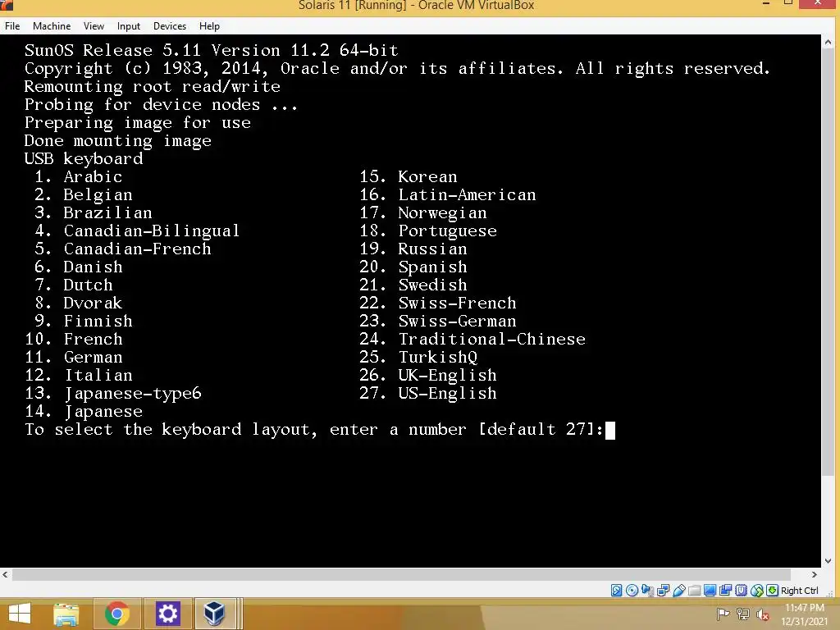Open the Machine menu
The width and height of the screenshot is (840, 630).
(52, 25)
